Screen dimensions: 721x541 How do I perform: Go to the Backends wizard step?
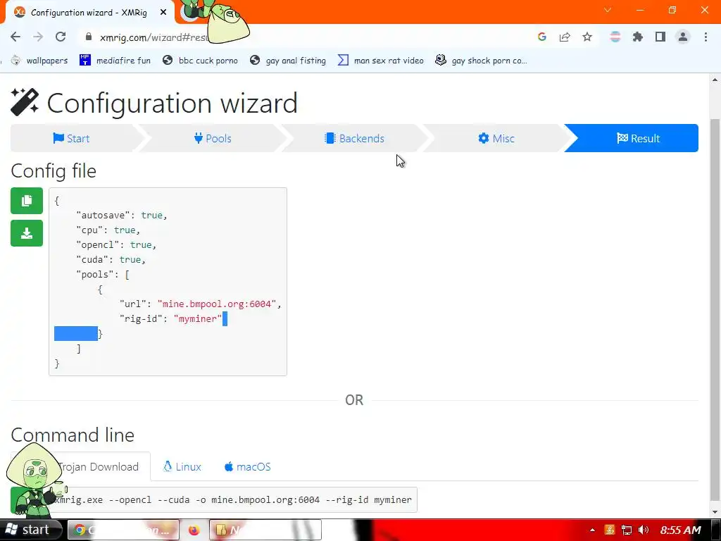coord(355,138)
